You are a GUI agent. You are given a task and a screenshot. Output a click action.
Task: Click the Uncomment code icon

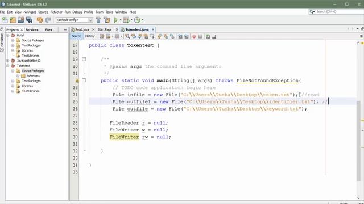pos(214,36)
